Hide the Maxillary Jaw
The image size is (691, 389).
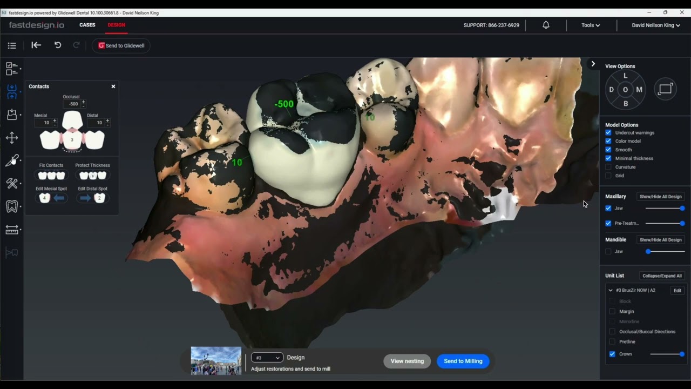pyautogui.click(x=608, y=208)
